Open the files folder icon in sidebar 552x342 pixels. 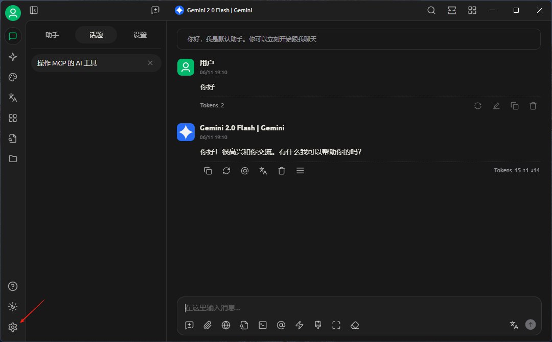13,159
